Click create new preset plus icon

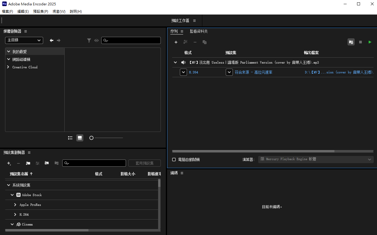pos(9,163)
